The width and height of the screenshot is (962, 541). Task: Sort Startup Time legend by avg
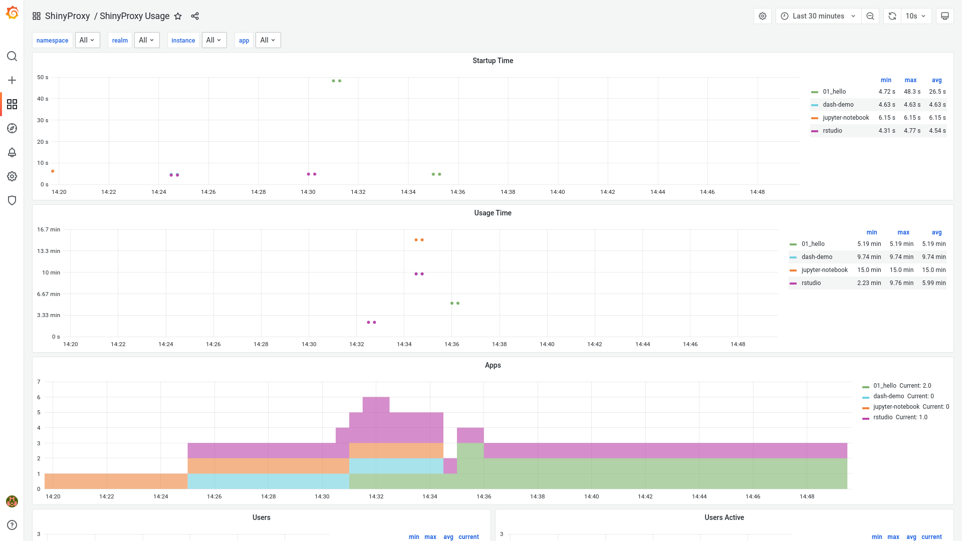[x=936, y=80]
